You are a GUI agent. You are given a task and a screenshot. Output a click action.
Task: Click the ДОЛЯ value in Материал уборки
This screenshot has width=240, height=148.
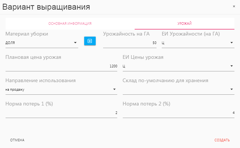pyautogui.click(x=10, y=43)
